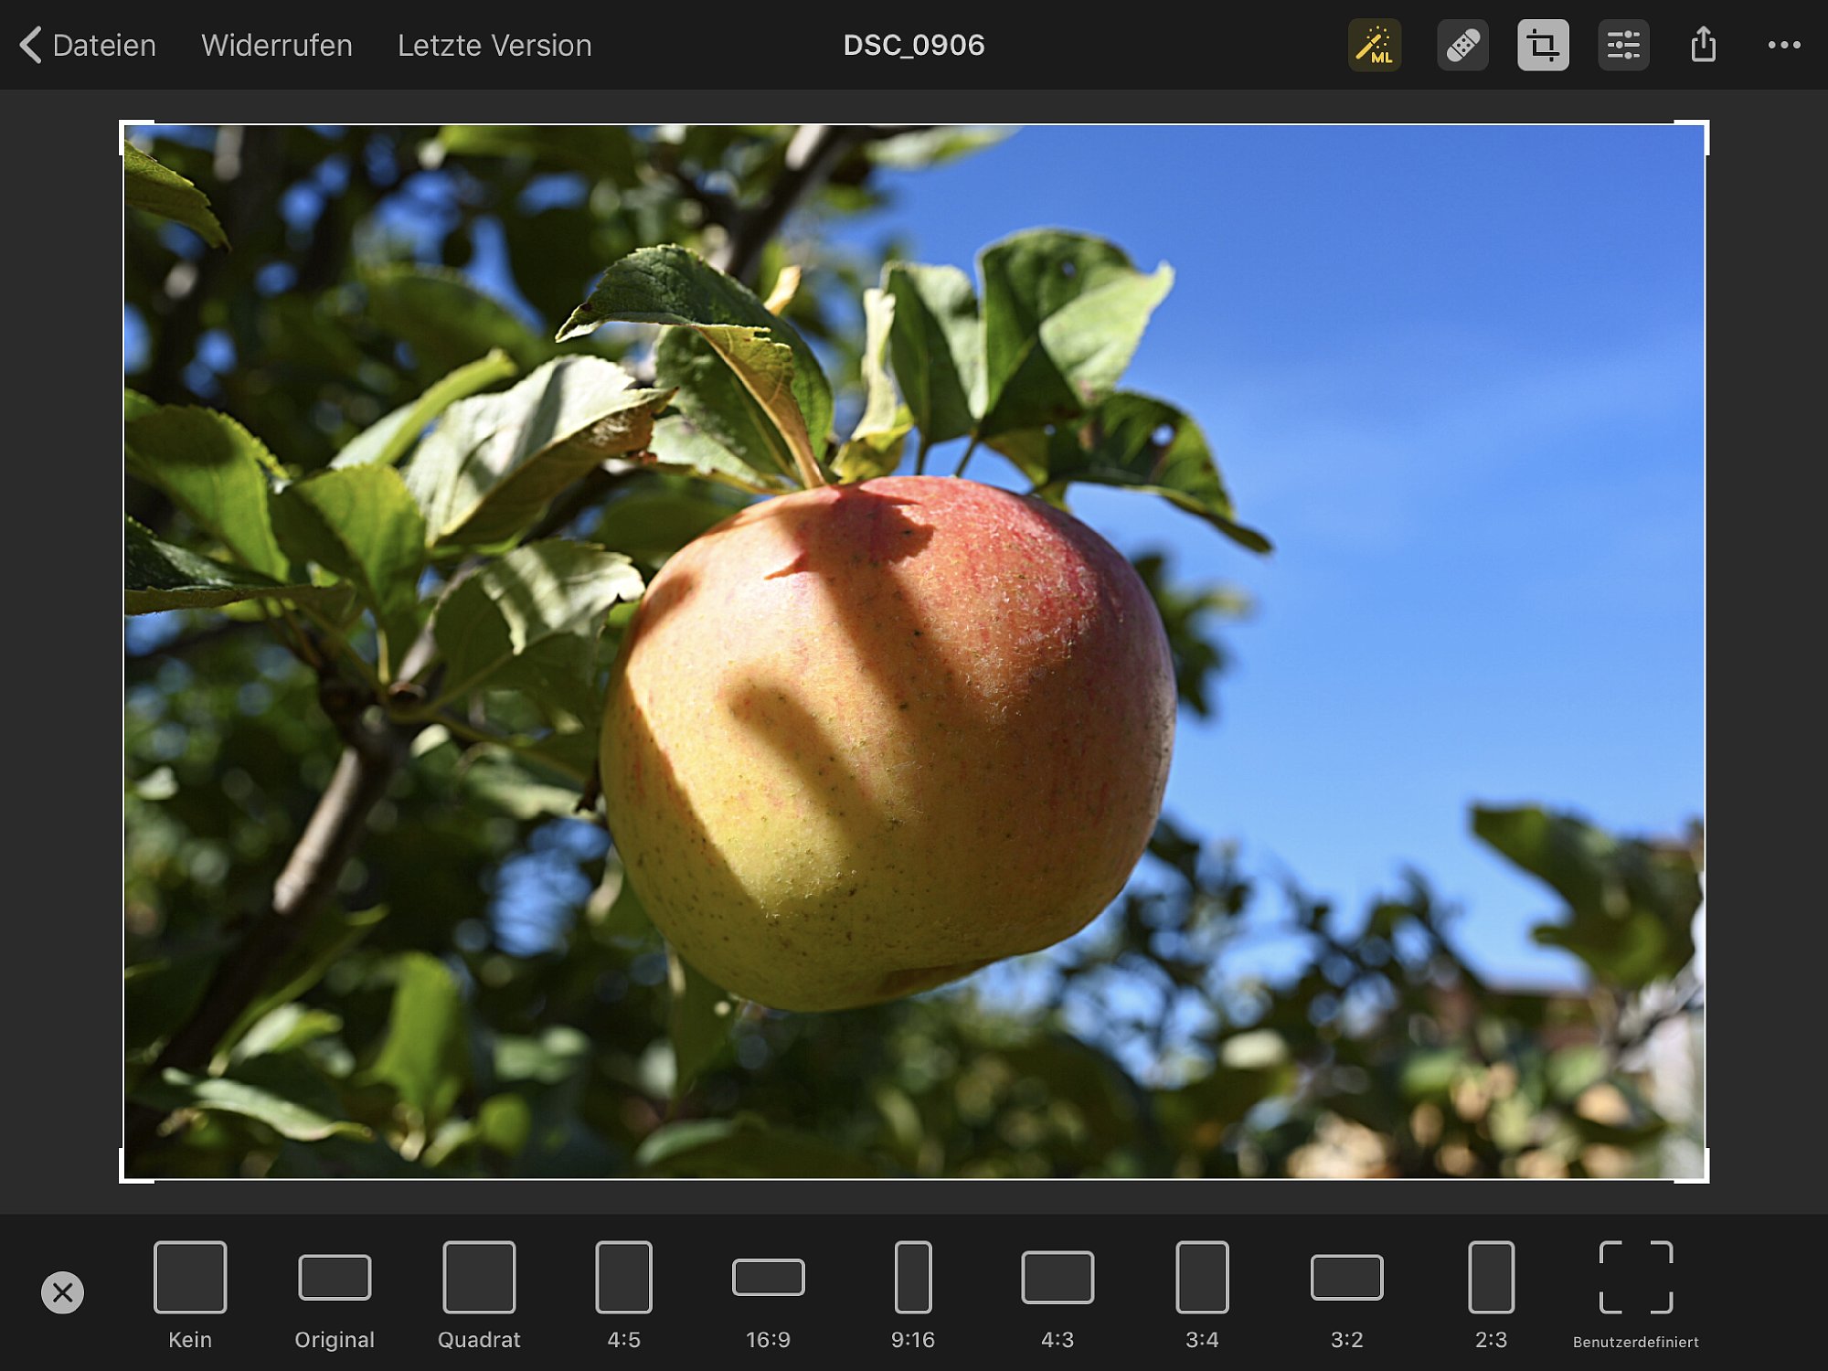Tap Widerrufen to undo

click(276, 45)
